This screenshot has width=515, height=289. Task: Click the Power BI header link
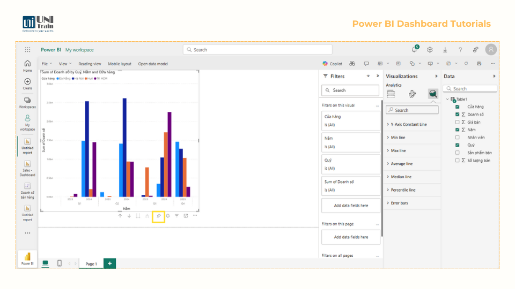click(x=51, y=50)
